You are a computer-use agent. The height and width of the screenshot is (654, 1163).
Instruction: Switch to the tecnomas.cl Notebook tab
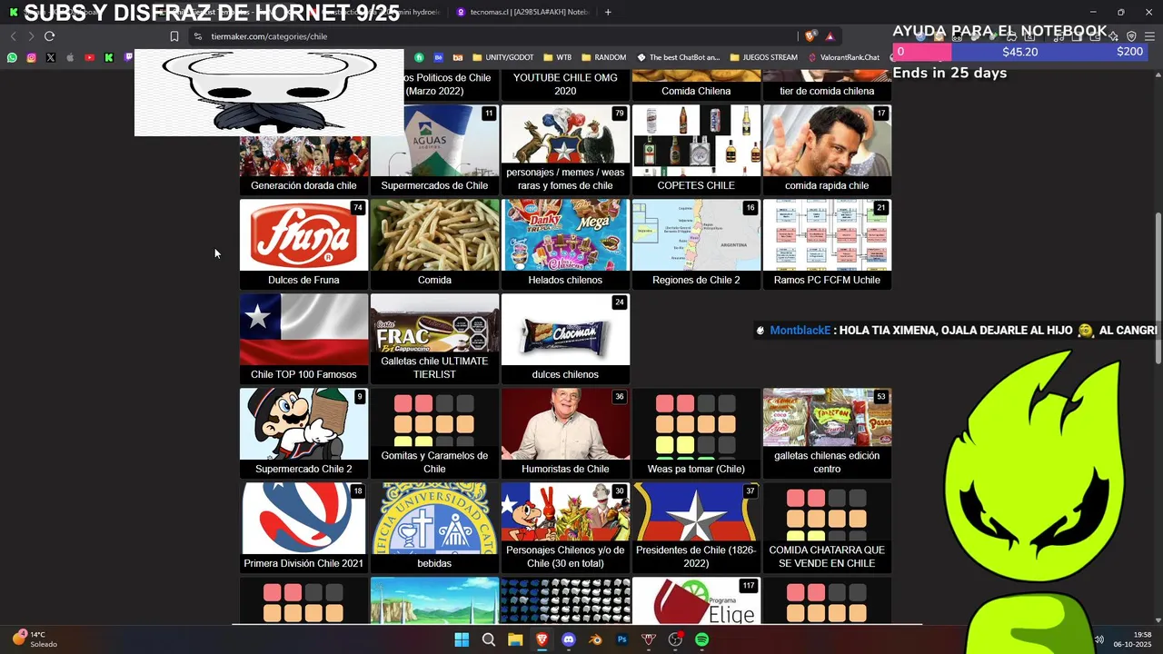[523, 12]
